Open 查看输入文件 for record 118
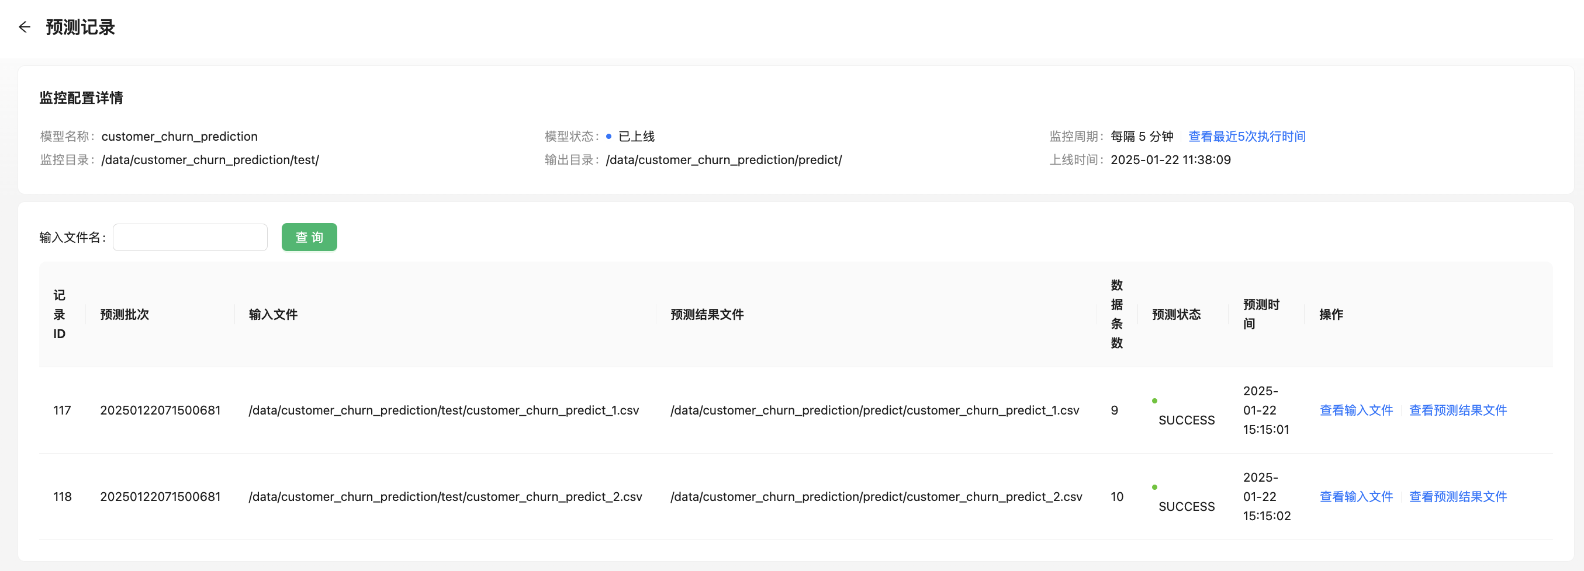 click(1356, 497)
